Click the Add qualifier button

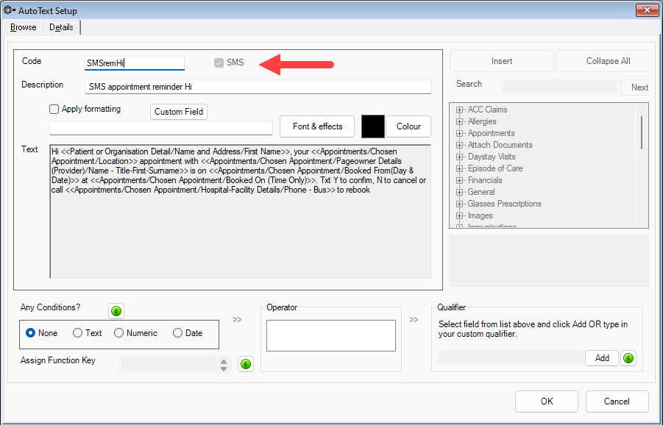click(x=602, y=358)
